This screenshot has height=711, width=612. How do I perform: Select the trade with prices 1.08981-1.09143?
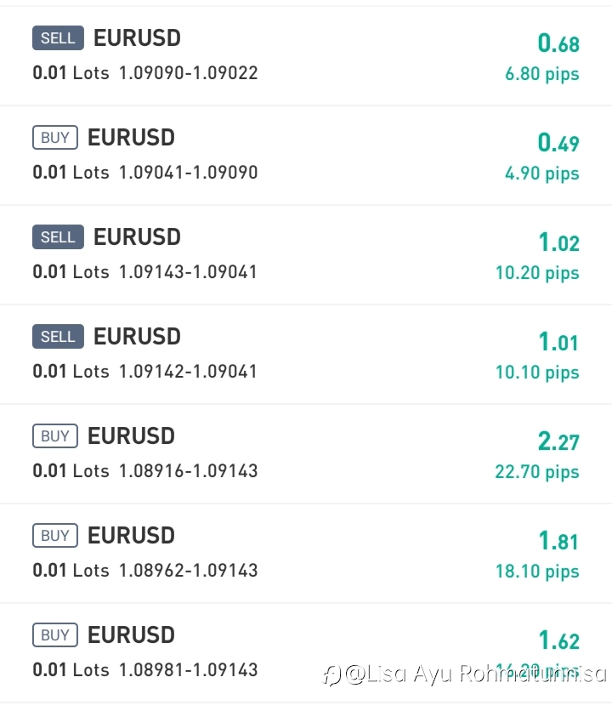tap(306, 653)
